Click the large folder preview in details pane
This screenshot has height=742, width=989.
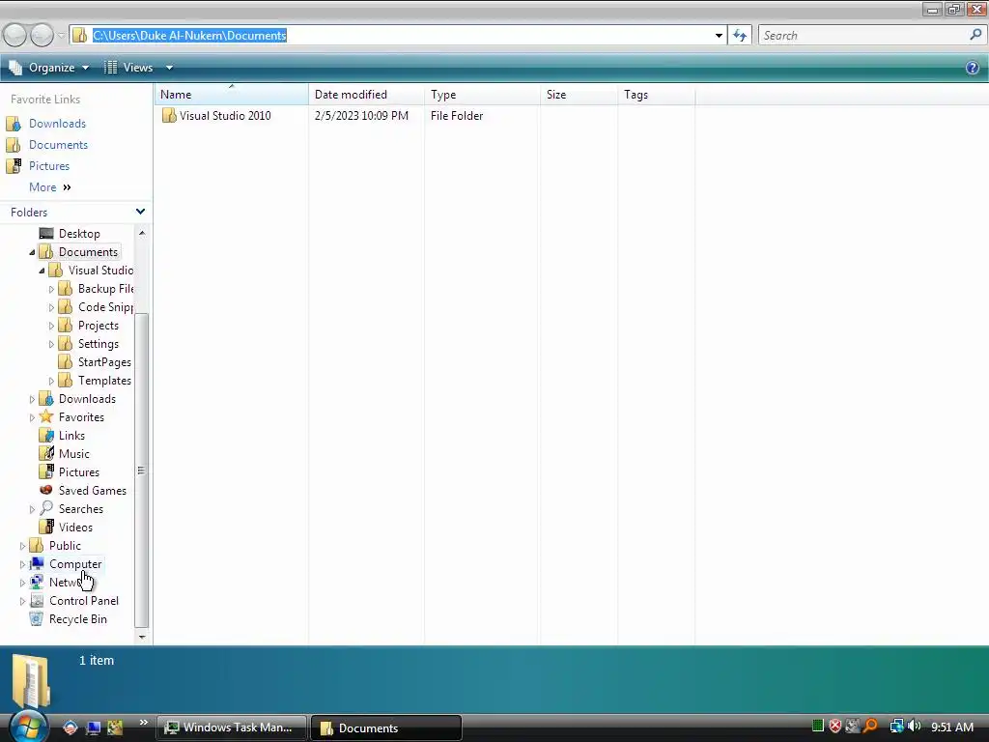coord(30,680)
